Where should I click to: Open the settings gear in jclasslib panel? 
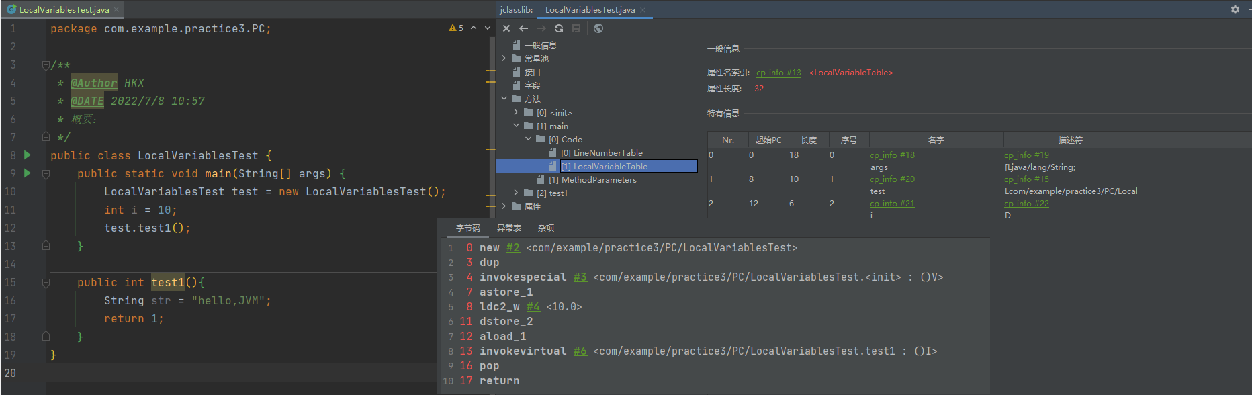(1235, 9)
